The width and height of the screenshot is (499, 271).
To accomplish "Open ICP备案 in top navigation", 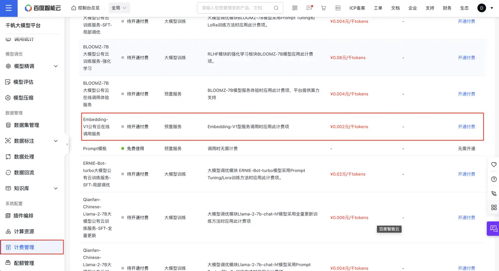I will click(x=357, y=8).
